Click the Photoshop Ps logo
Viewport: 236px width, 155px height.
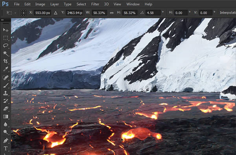[x=5, y=4]
